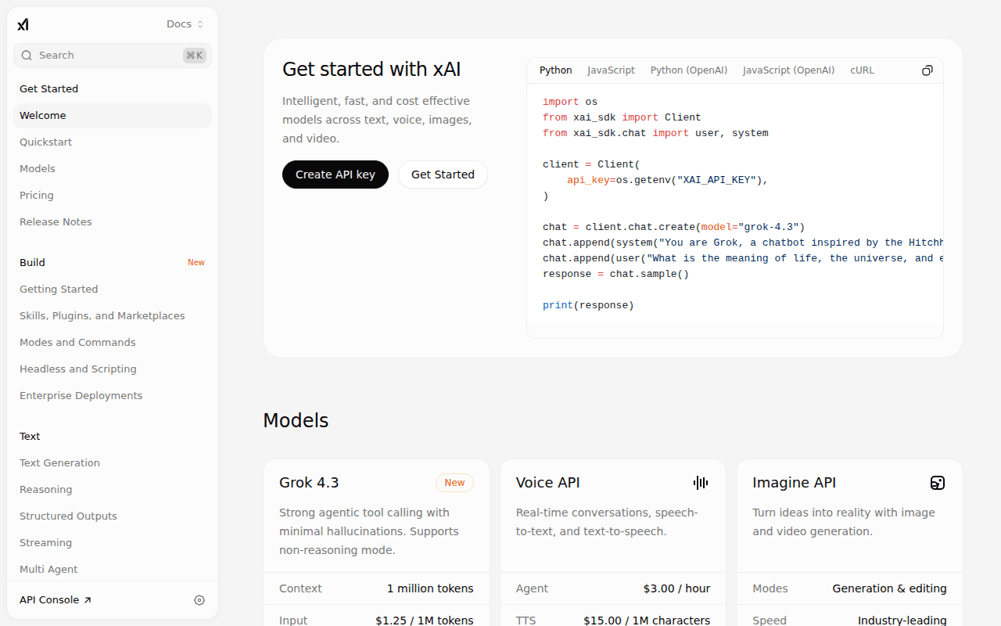
Task: Click the New label next to Build
Action: (196, 263)
